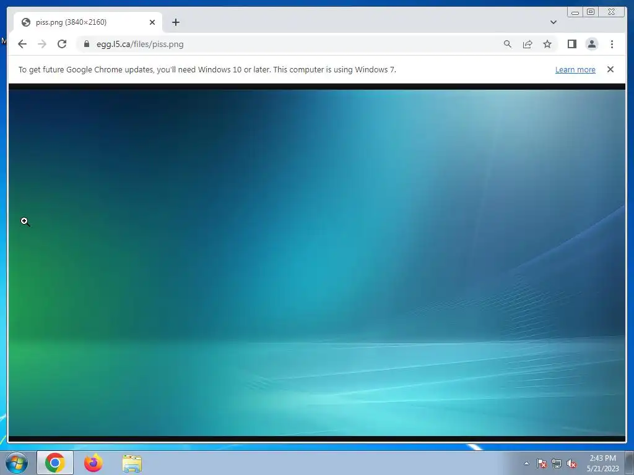634x475 pixels.
Task: Share this page icon
Action: (x=528, y=44)
